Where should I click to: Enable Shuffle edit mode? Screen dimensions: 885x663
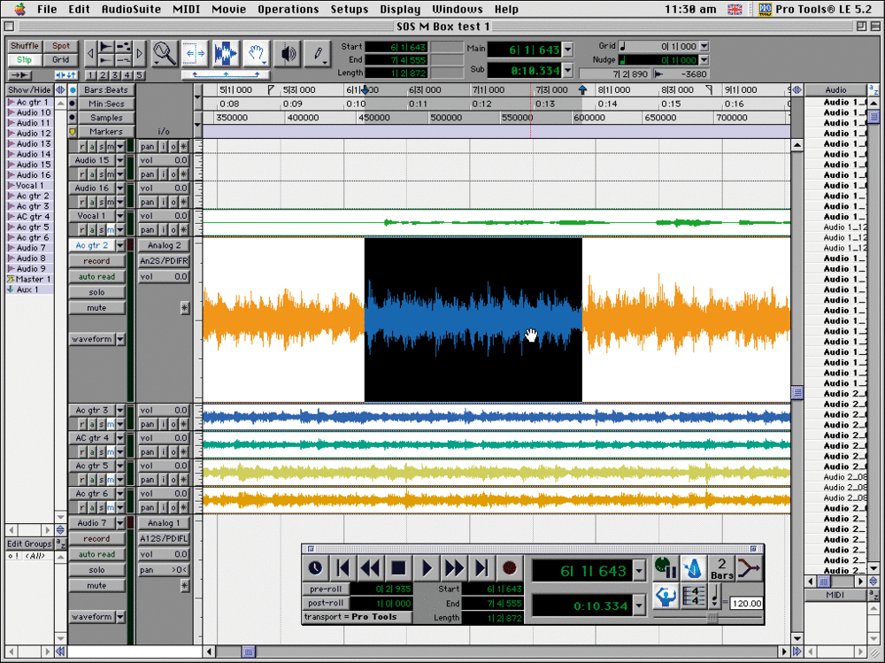pyautogui.click(x=25, y=46)
